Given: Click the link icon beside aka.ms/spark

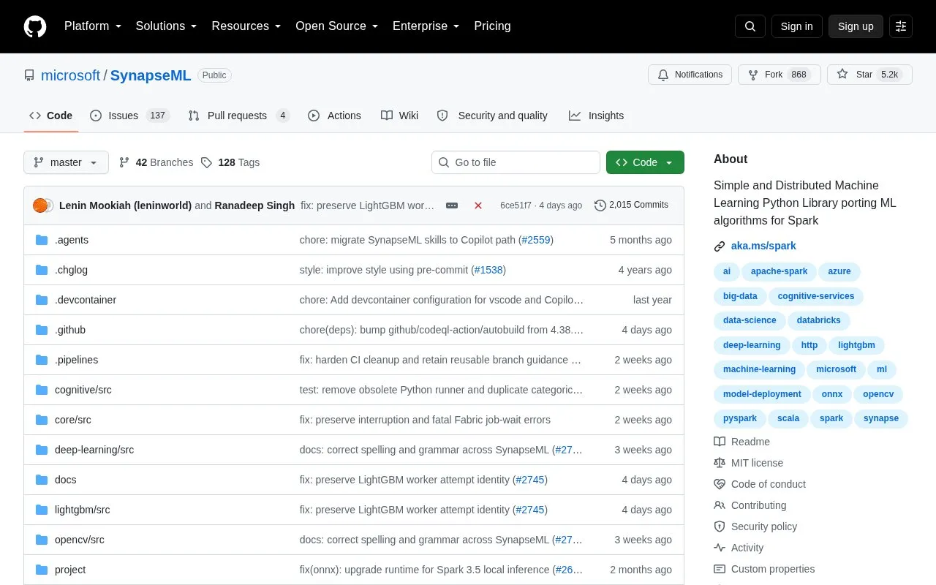Looking at the screenshot, I should pyautogui.click(x=720, y=246).
